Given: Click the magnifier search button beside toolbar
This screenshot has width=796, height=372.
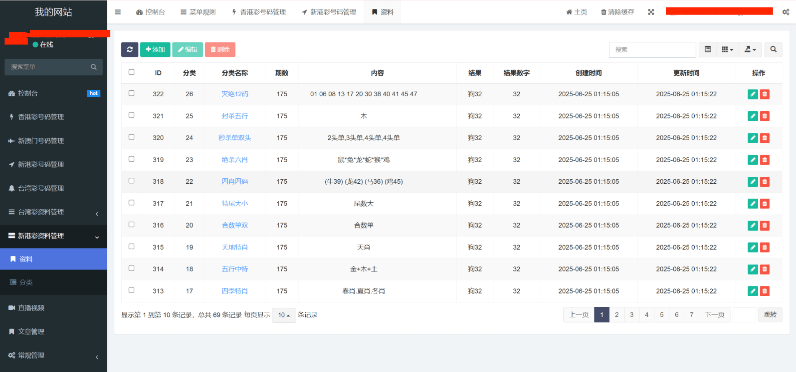Looking at the screenshot, I should [x=773, y=50].
